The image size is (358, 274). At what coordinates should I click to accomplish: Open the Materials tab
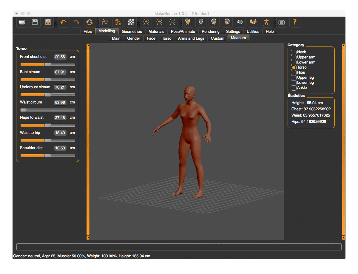pos(156,32)
